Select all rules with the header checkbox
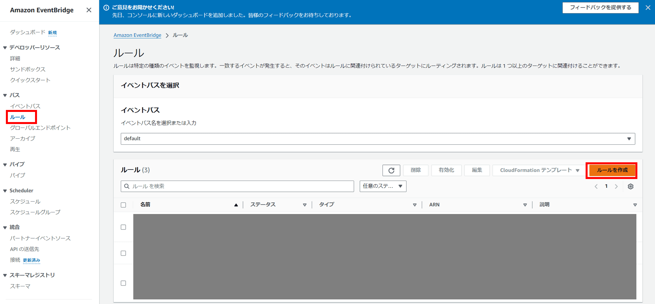655x304 pixels. [x=123, y=205]
